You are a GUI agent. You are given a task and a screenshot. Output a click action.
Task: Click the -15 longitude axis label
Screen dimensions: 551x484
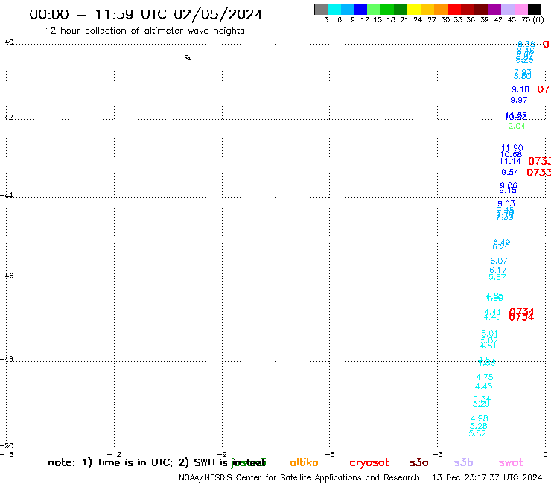click(x=7, y=454)
